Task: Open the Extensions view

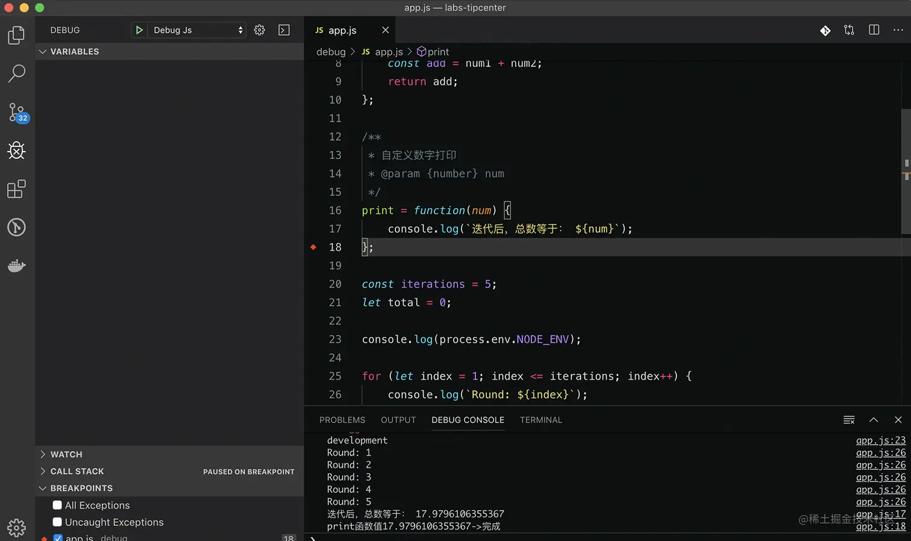Action: click(16, 189)
